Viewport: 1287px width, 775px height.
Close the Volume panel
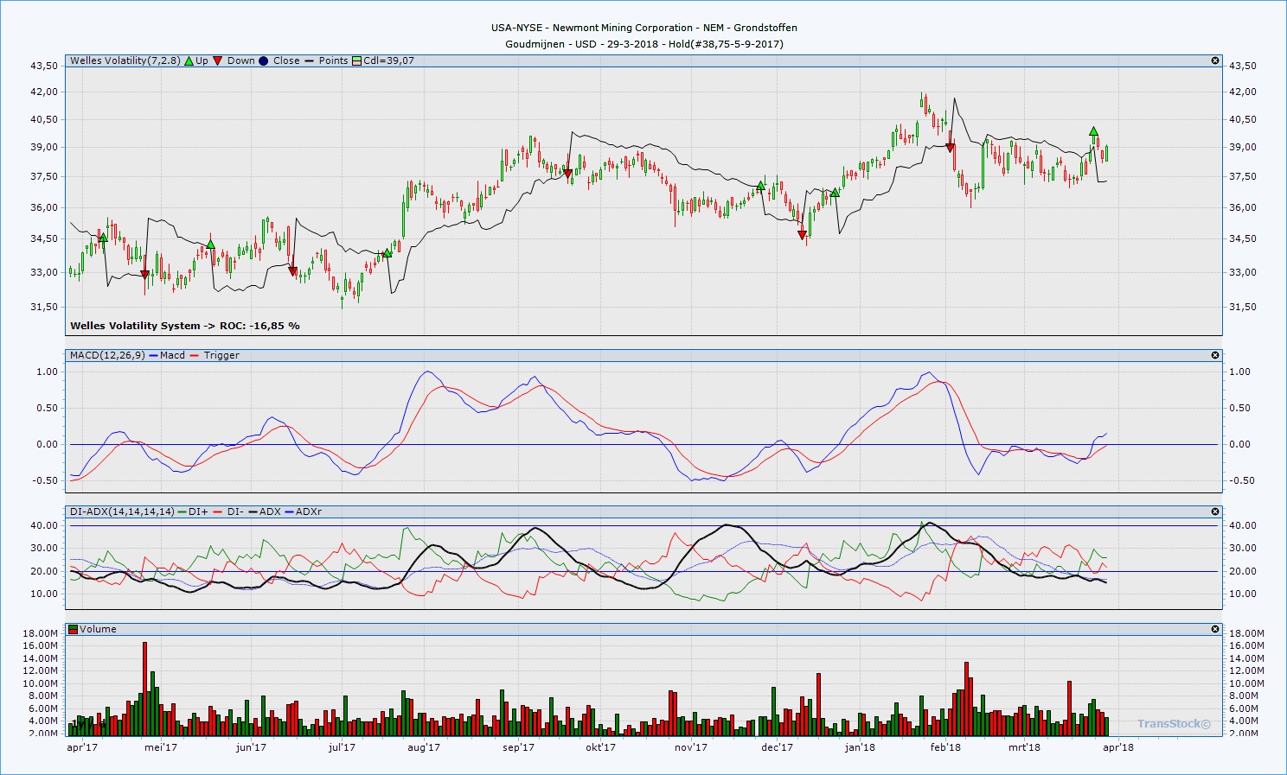[1215, 629]
